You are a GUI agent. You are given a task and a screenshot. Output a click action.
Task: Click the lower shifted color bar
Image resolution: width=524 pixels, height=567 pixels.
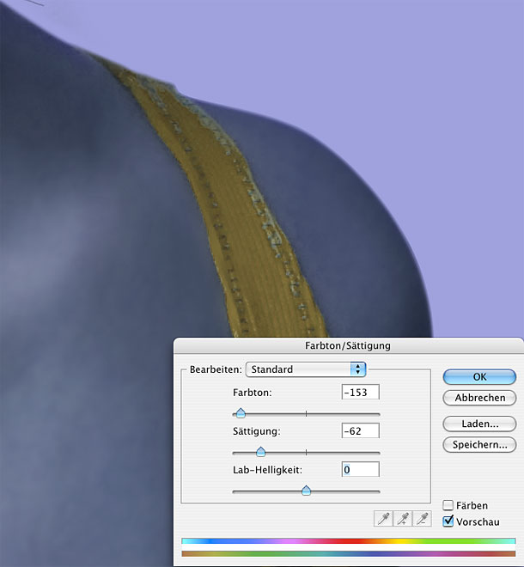[349, 553]
